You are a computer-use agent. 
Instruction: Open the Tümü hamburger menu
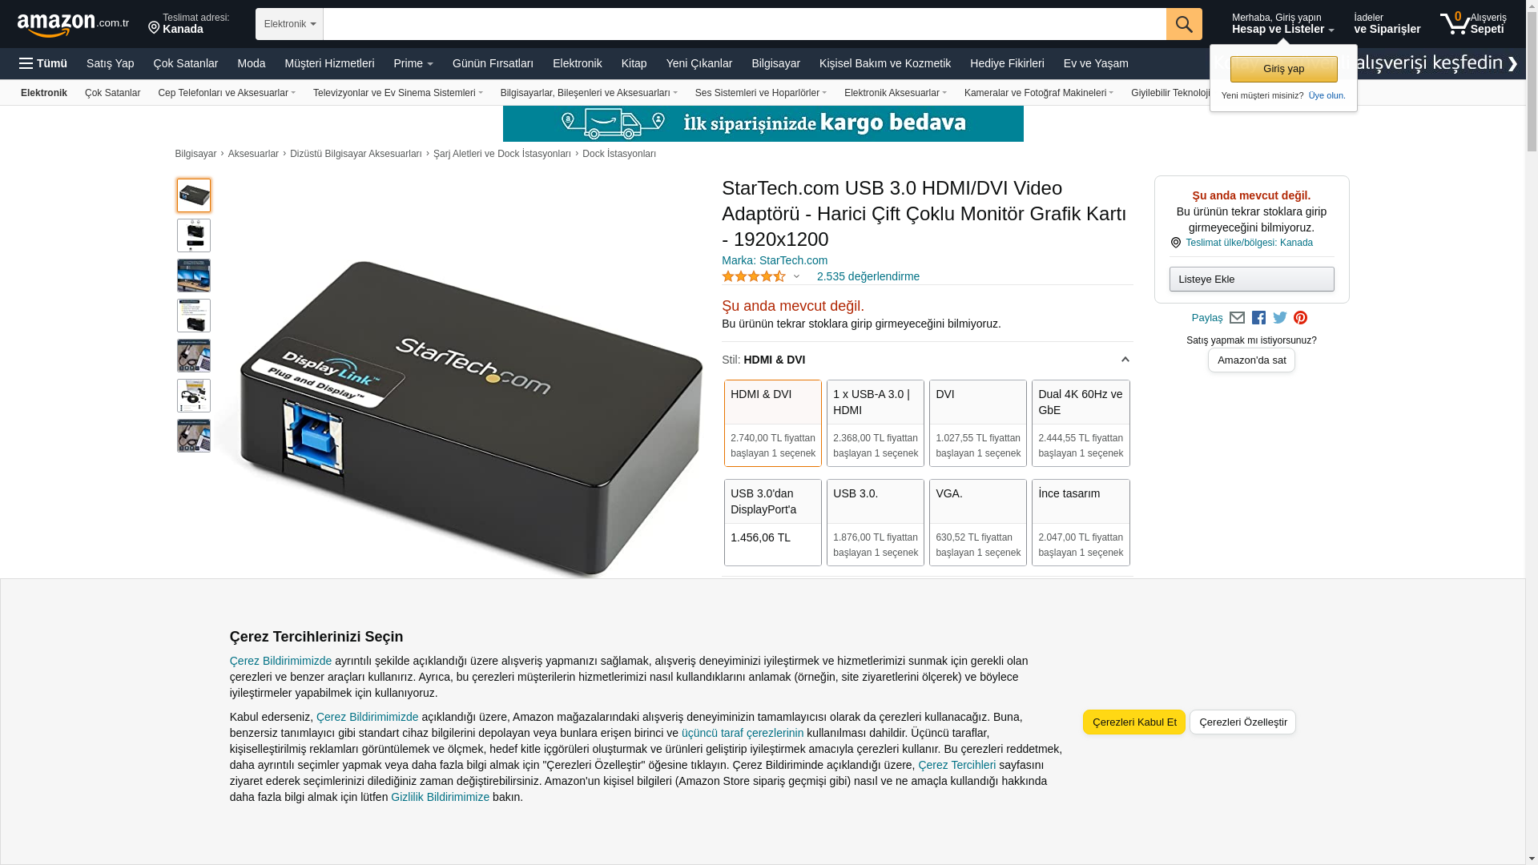click(43, 63)
